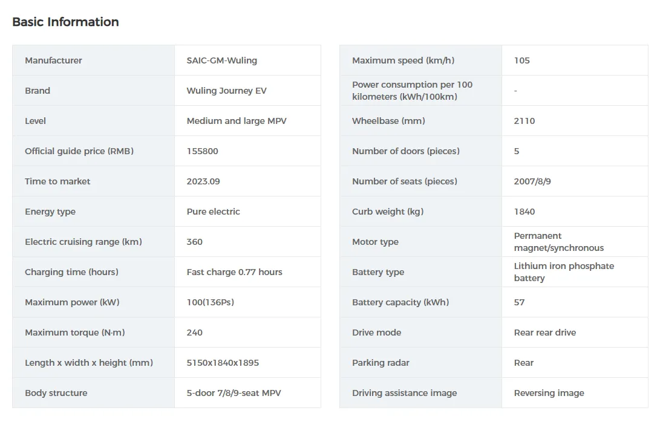Click the 5150x1840x1895 dimensions value
The width and height of the screenshot is (660, 422).
(x=223, y=363)
